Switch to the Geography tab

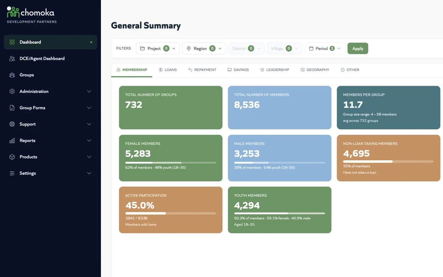(x=315, y=70)
